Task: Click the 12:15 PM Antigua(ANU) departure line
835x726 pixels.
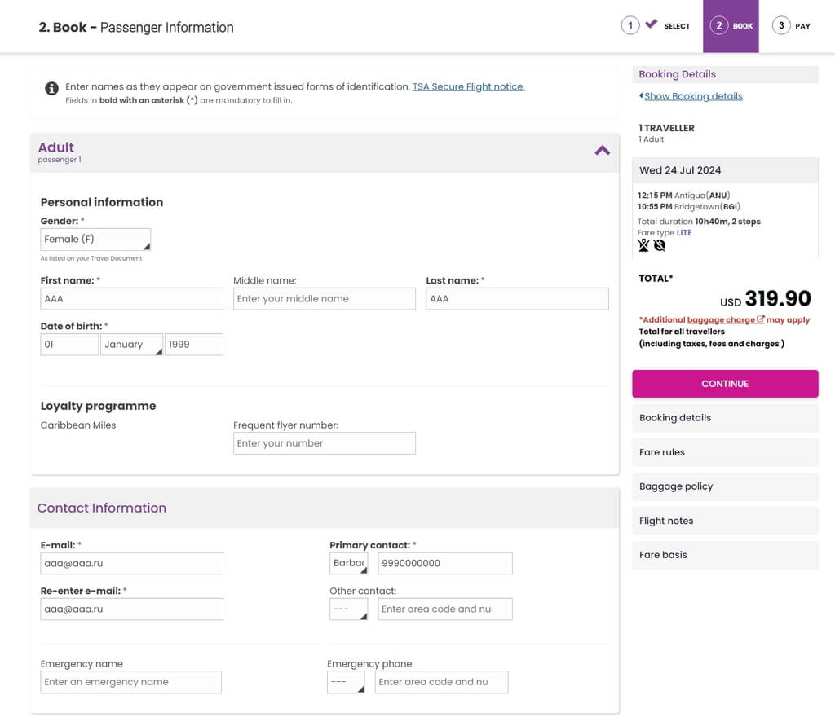Action: click(x=684, y=196)
